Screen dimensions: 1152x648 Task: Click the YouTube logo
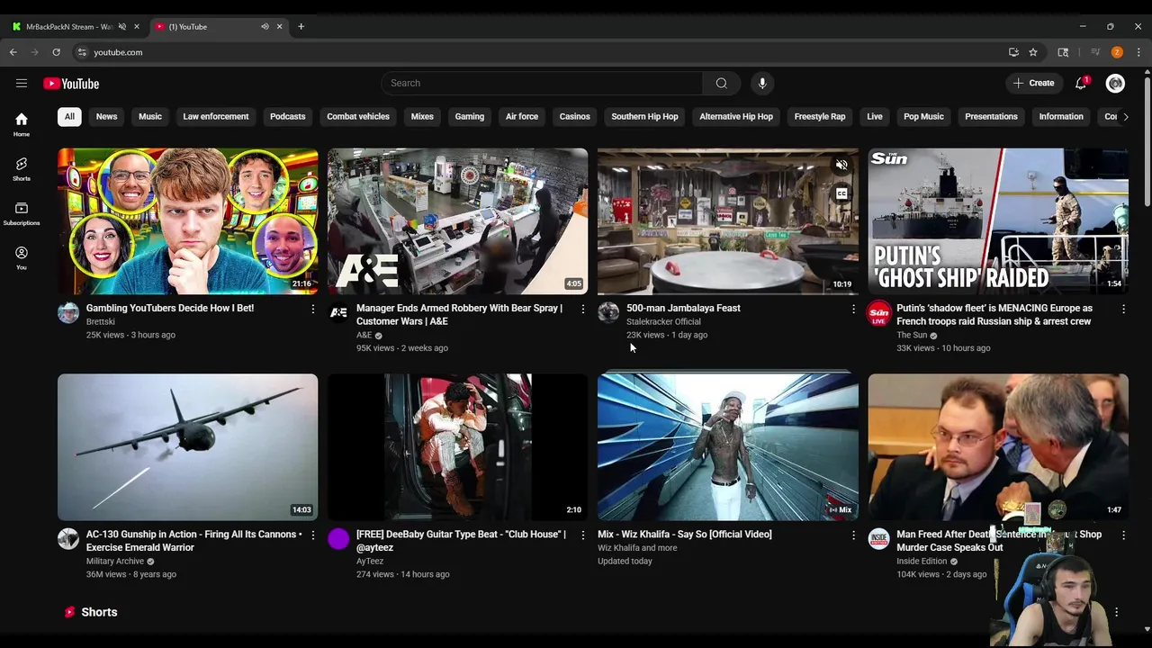[71, 84]
